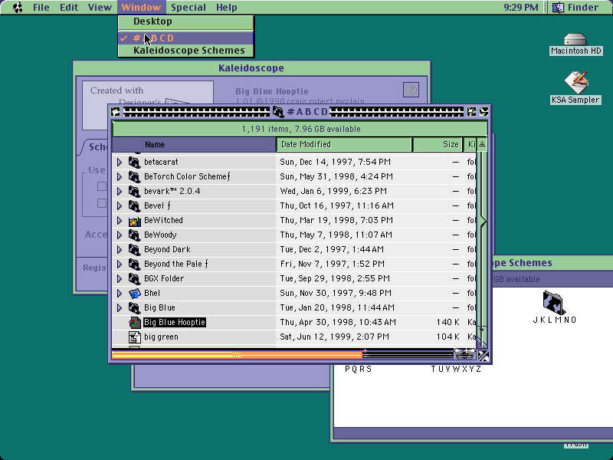
Task: Click 1,191 items, 7.96 GB available header
Action: click(x=301, y=129)
